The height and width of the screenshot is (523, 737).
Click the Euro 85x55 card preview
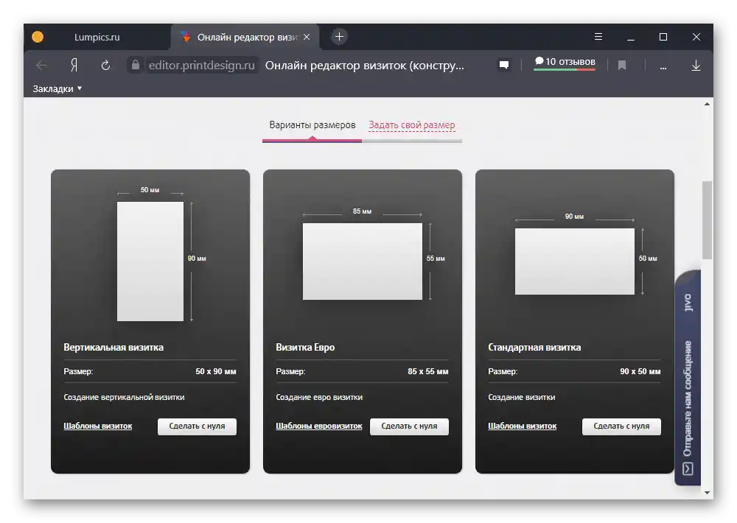[363, 261]
